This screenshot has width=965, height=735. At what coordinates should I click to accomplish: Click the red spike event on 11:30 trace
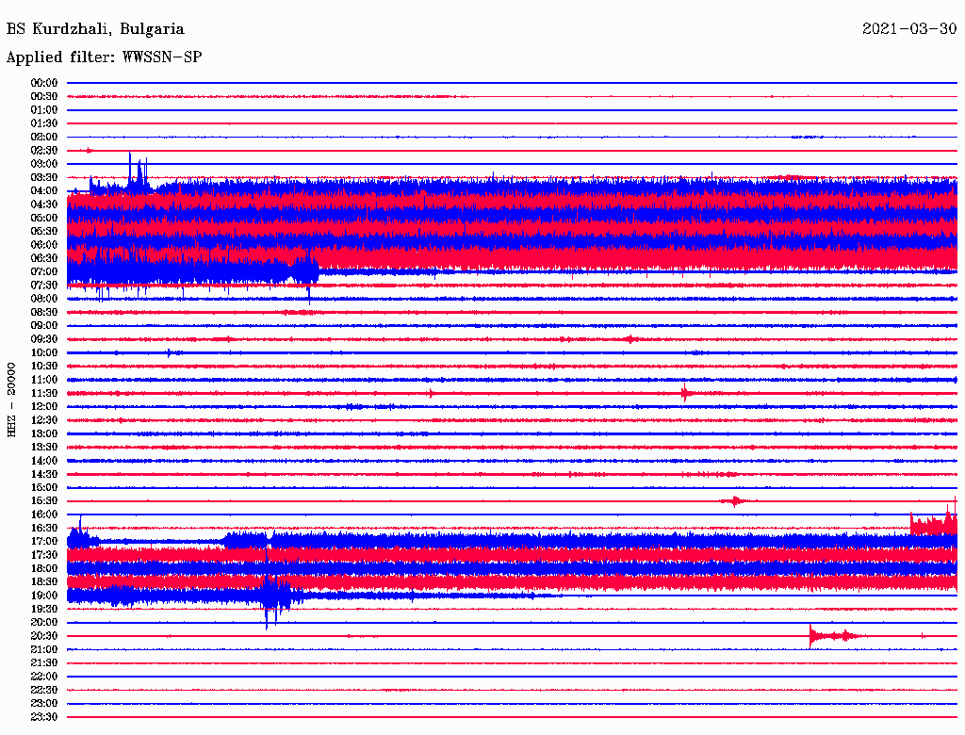click(685, 393)
